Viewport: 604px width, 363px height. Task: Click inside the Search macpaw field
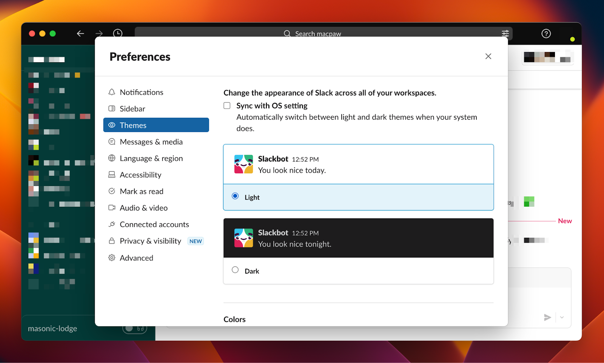(x=325, y=34)
